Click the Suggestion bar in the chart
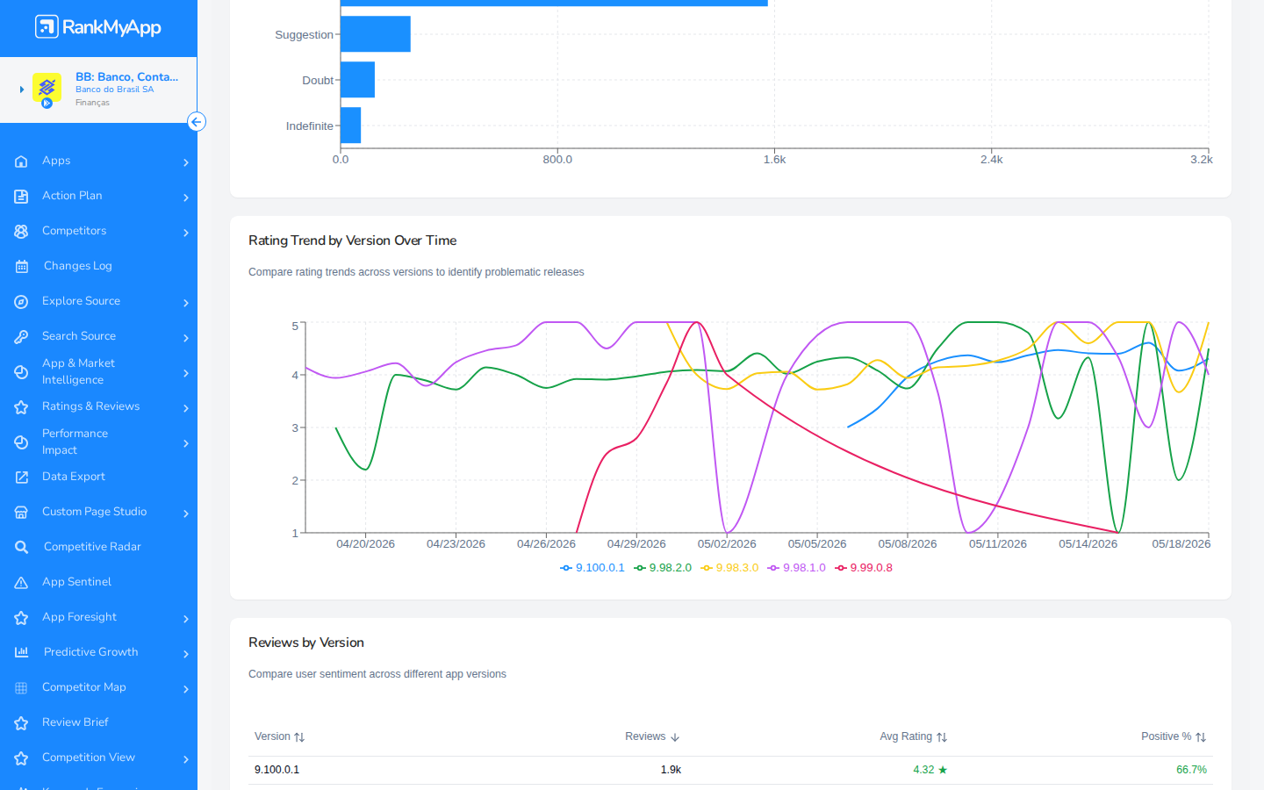The width and height of the screenshot is (1264, 790). (375, 34)
